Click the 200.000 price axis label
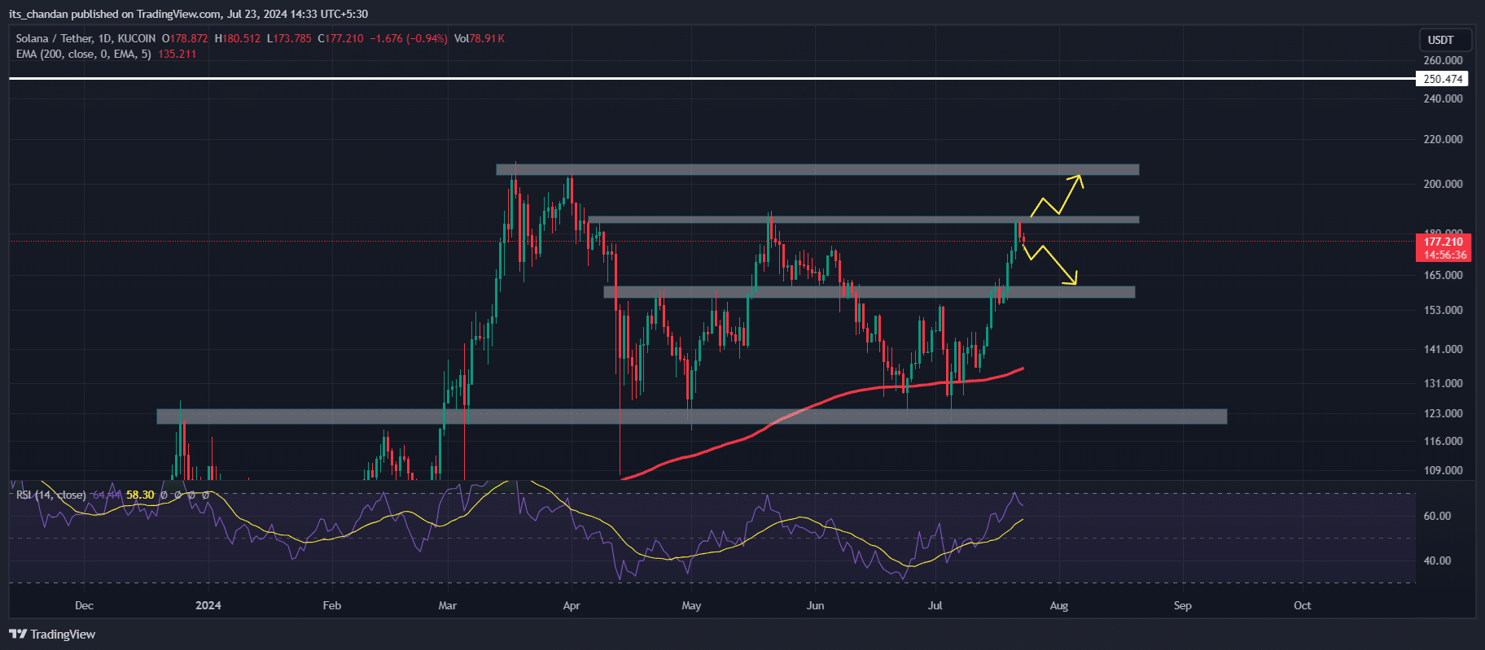 pos(1443,184)
